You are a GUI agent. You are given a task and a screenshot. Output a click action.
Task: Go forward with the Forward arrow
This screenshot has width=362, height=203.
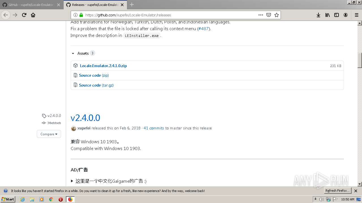coord(15,15)
